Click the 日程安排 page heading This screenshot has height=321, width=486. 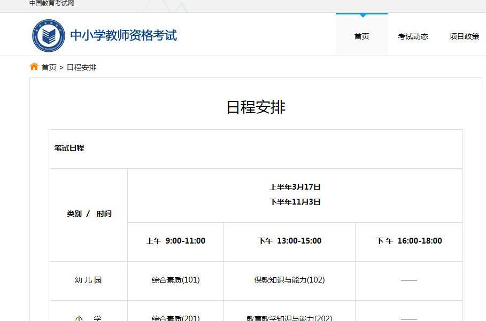tap(255, 107)
